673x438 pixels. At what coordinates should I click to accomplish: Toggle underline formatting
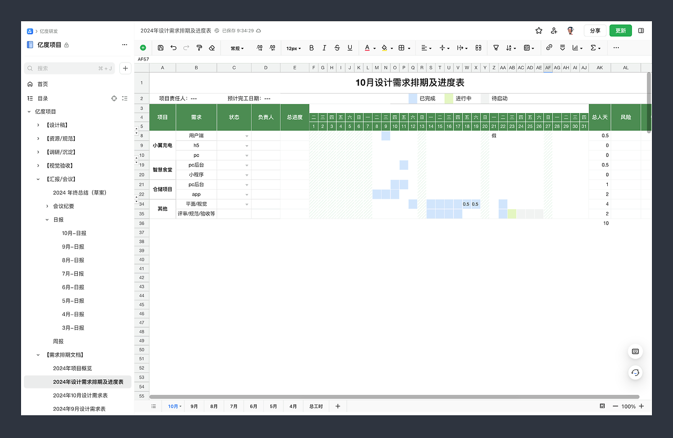pos(350,48)
